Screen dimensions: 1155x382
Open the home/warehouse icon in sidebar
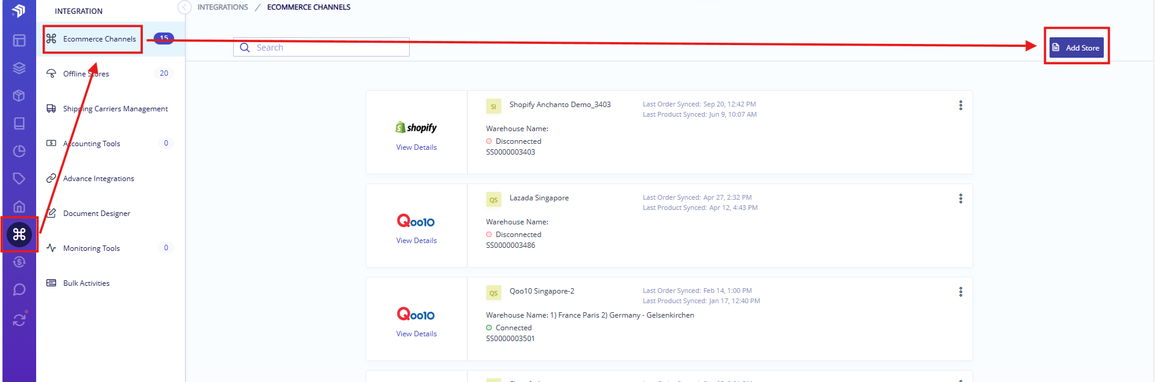[19, 206]
